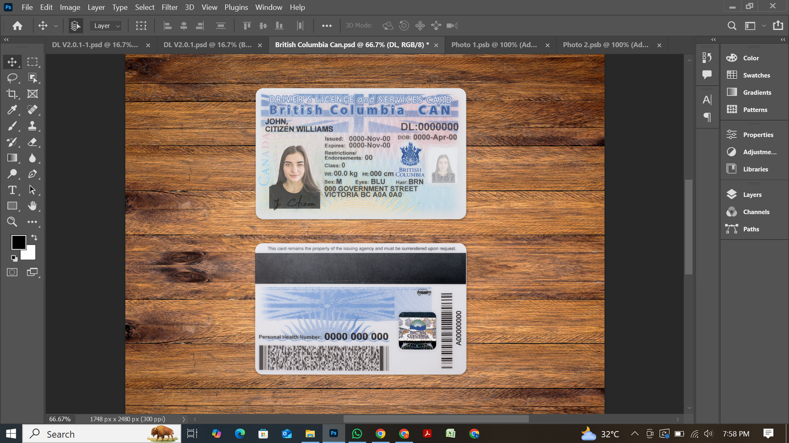Select the Pen tool
Viewport: 789px width, 443px height.
tap(33, 174)
